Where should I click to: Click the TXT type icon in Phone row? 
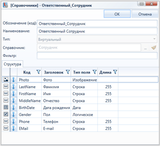coord(6,121)
